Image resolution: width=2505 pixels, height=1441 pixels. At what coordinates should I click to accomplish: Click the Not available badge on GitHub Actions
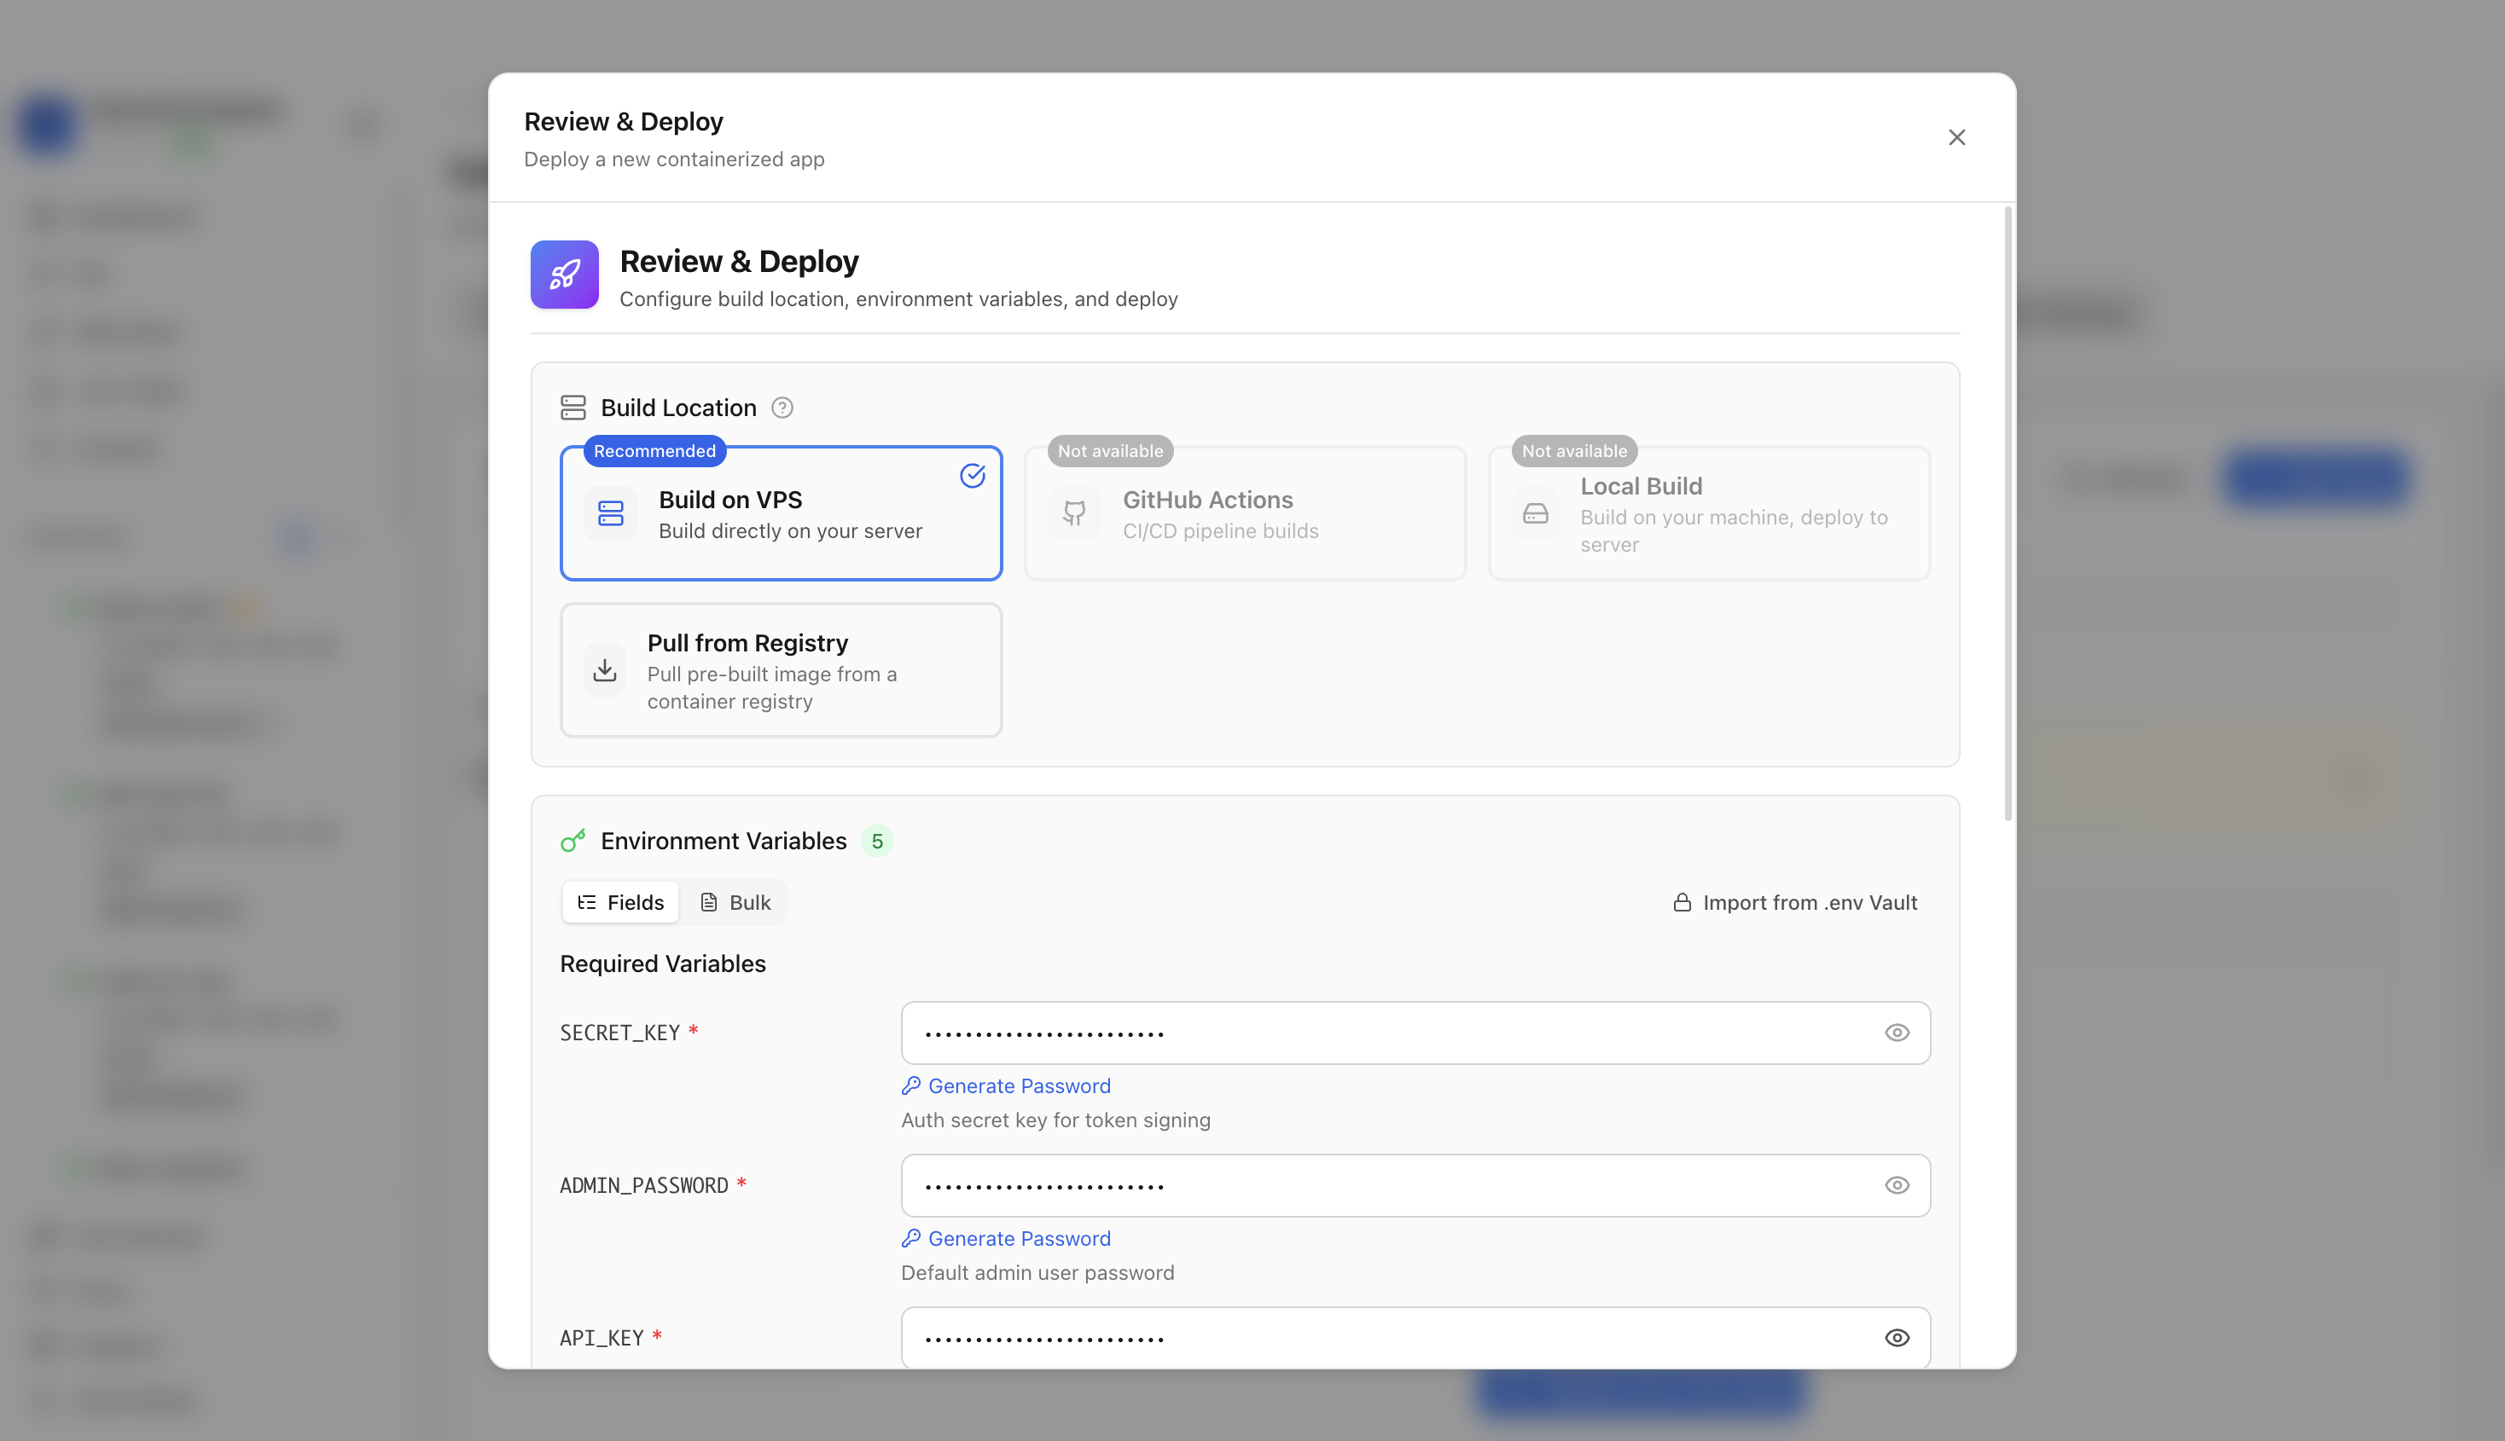[1110, 451]
